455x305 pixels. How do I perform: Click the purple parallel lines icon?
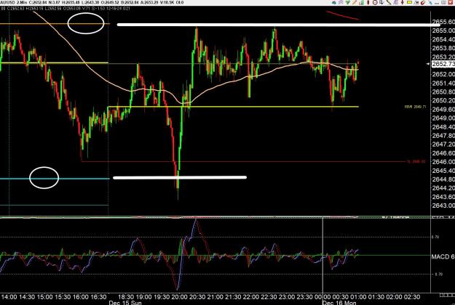coord(395,2)
